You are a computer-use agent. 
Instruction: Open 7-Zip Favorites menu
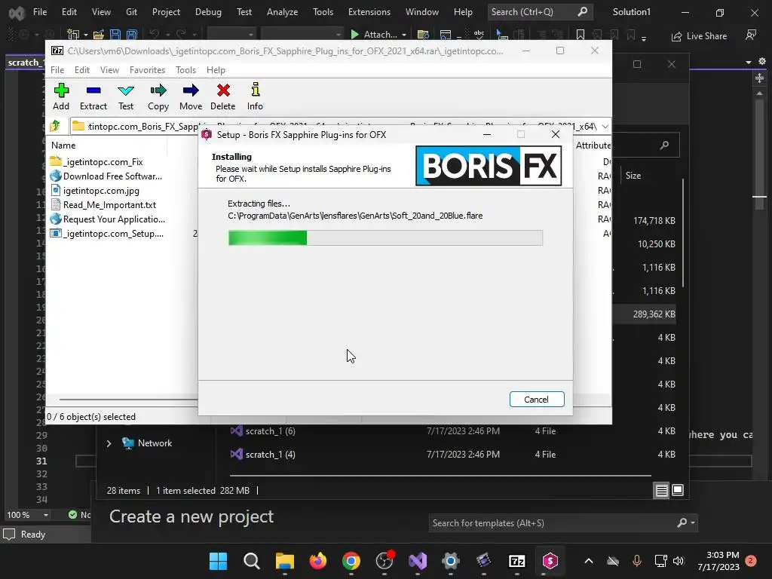147,70
